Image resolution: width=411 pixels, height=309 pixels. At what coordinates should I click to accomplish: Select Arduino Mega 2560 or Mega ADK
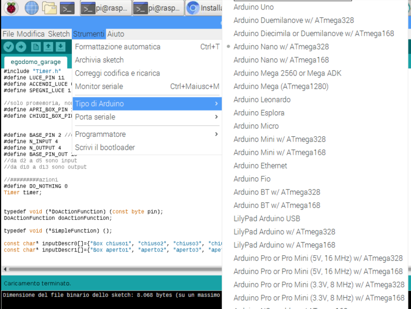pyautogui.click(x=315, y=73)
